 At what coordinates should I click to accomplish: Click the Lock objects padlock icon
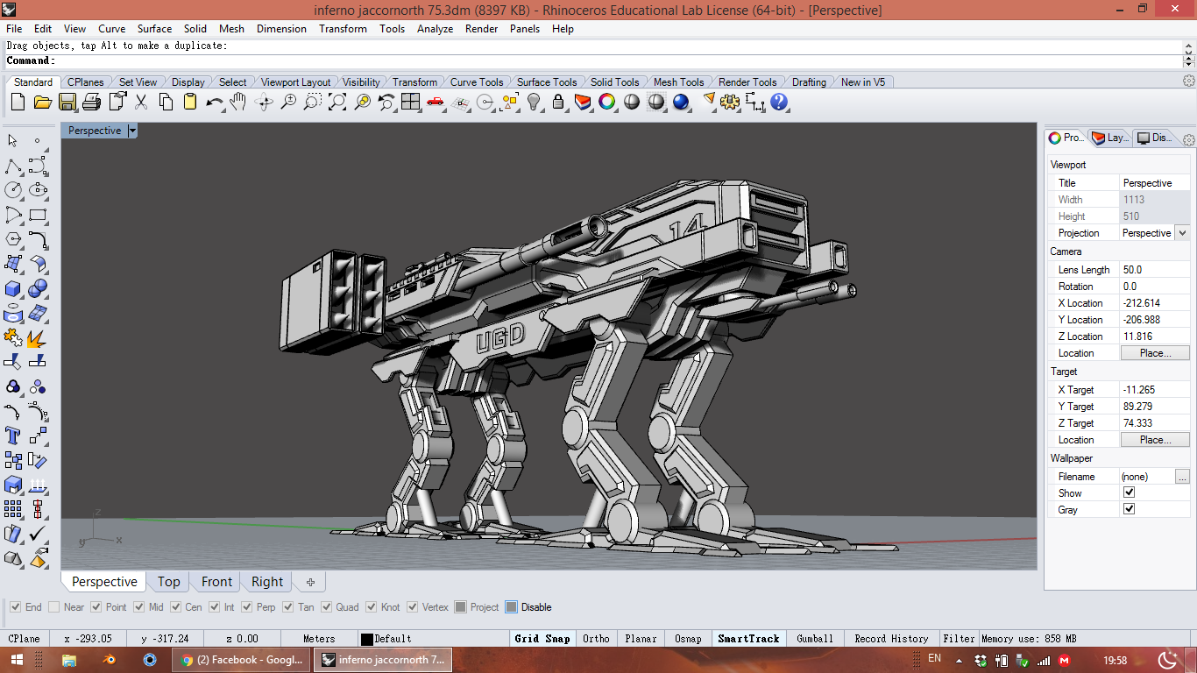[x=558, y=103]
